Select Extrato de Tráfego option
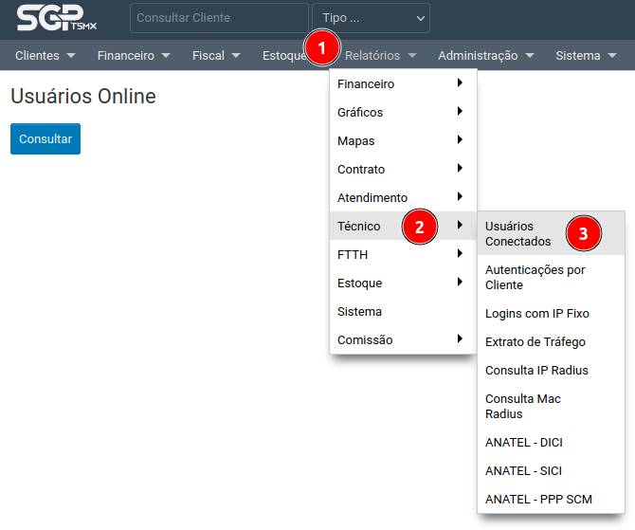635x530 pixels. click(x=535, y=341)
